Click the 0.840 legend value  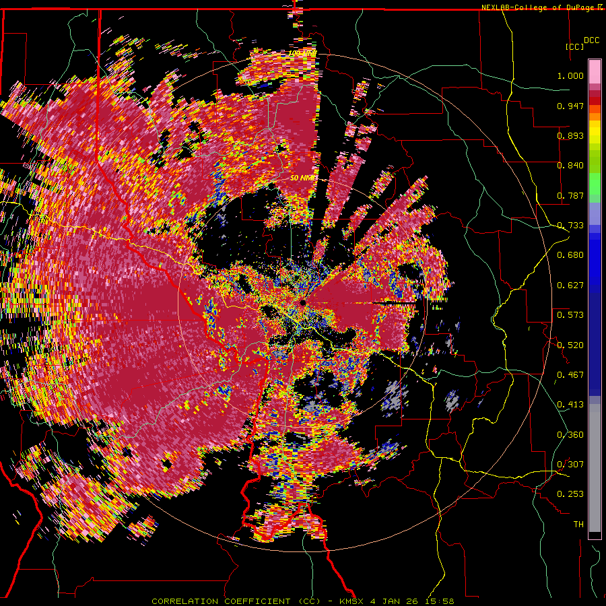click(x=570, y=166)
